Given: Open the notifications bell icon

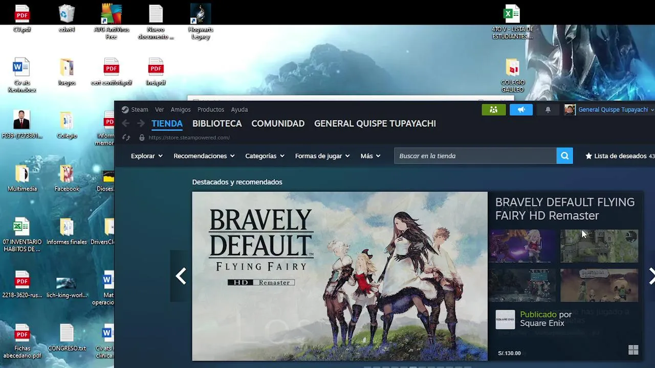Looking at the screenshot, I should click(548, 109).
